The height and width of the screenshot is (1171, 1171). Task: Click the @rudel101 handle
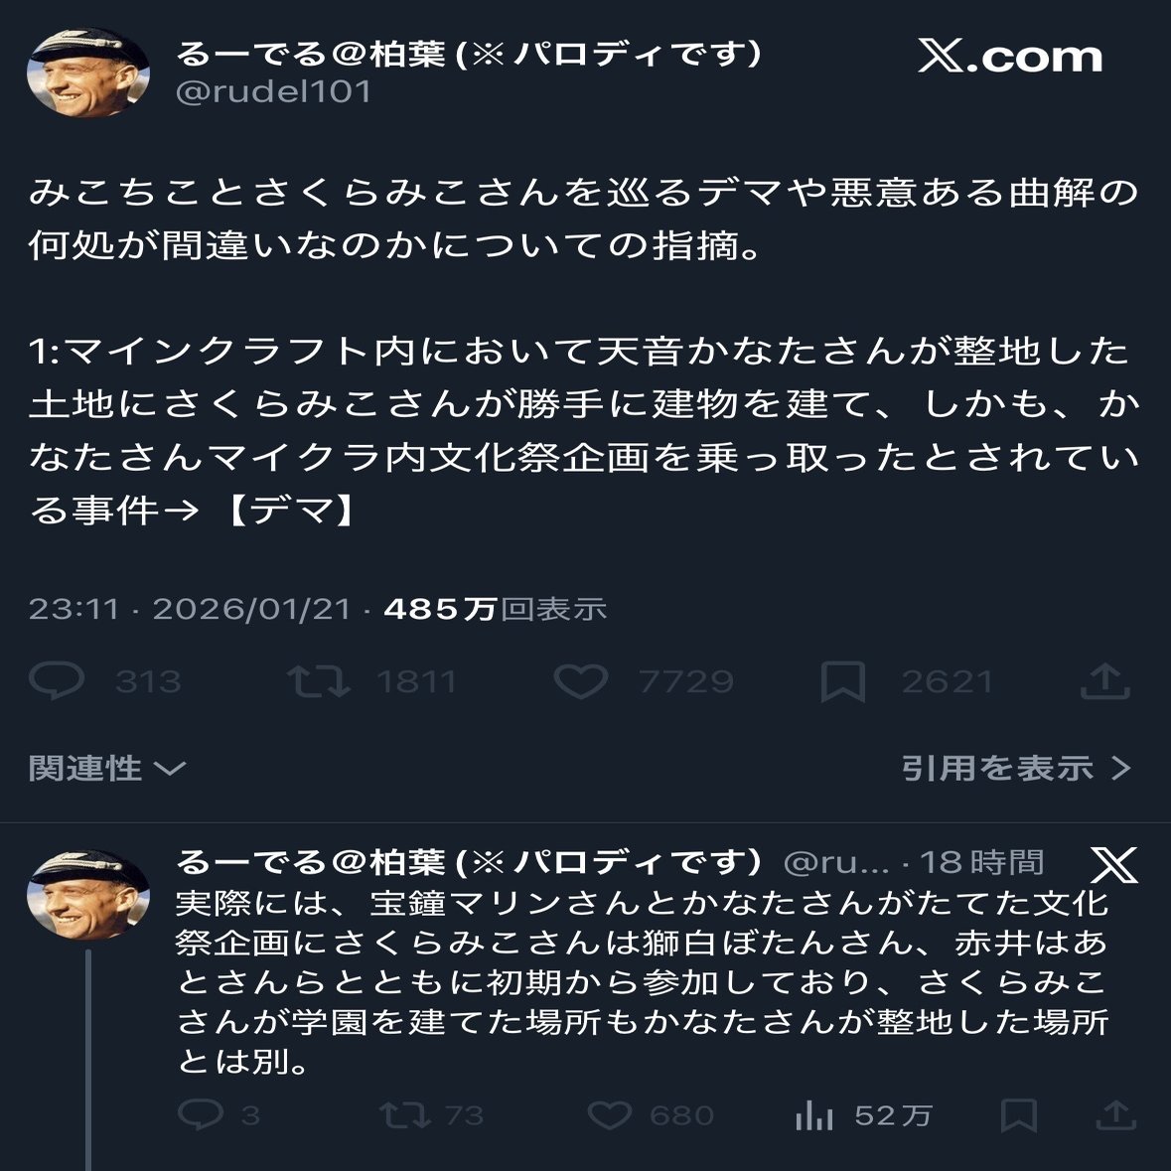[274, 91]
